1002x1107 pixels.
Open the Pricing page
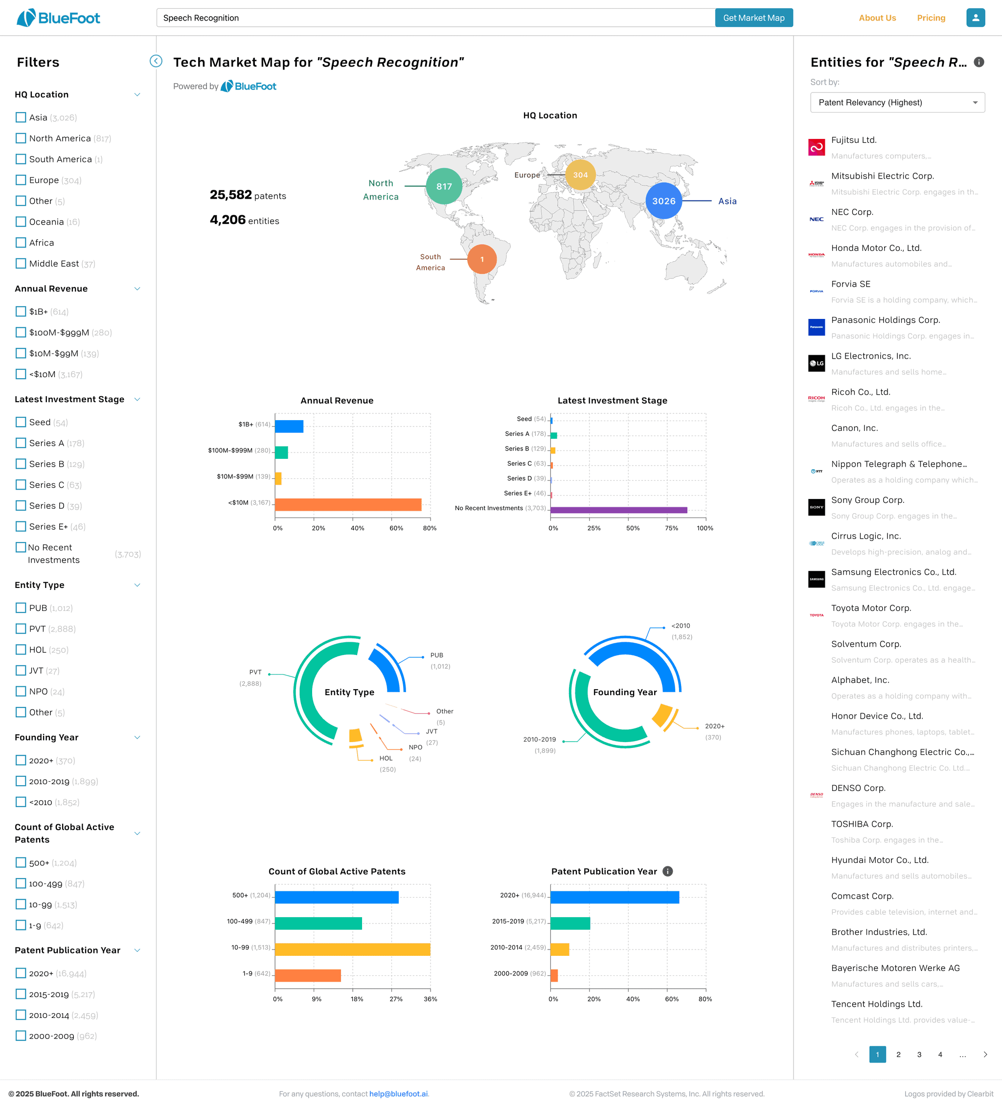click(931, 18)
